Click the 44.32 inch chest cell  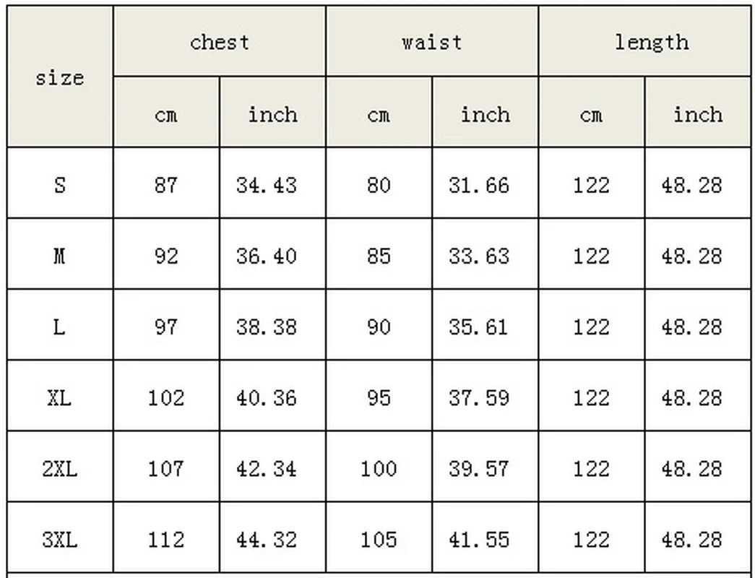pyautogui.click(x=266, y=540)
